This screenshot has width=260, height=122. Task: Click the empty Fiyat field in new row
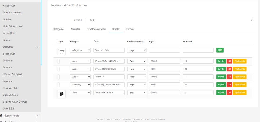pos(165,50)
